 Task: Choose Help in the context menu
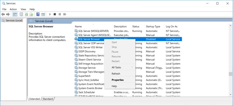pos(120,86)
